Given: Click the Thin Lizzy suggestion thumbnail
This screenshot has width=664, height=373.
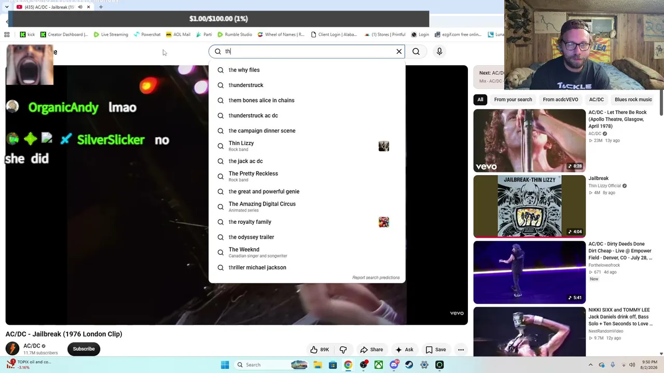Looking at the screenshot, I should tap(384, 146).
